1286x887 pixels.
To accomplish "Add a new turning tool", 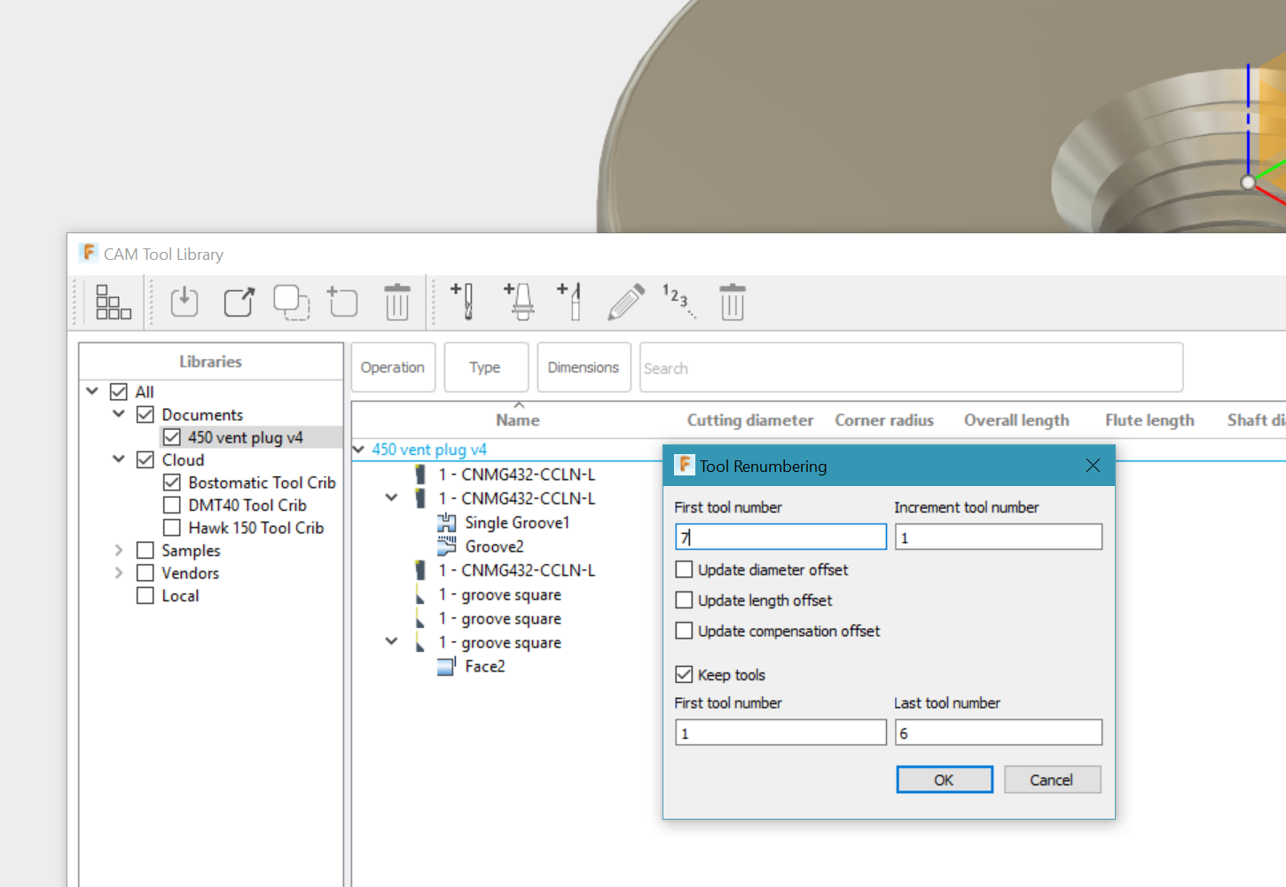I will [x=570, y=302].
